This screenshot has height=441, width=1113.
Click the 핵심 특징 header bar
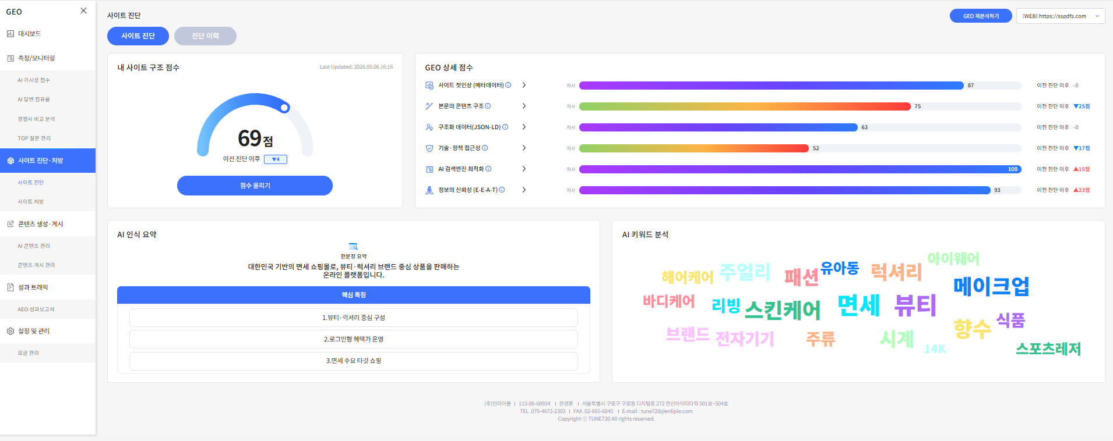[354, 295]
